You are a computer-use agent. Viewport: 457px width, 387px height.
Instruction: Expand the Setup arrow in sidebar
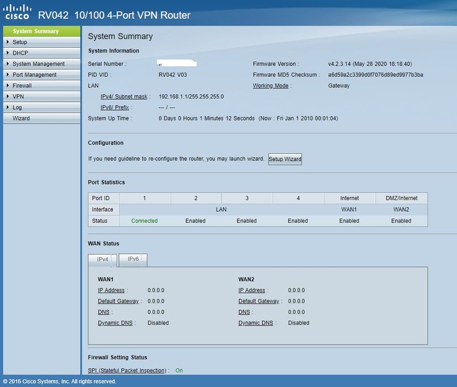click(8, 41)
